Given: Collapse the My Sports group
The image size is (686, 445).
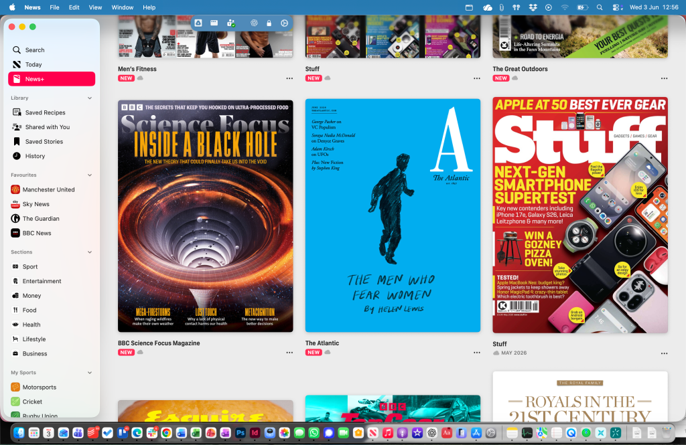Looking at the screenshot, I should (90, 373).
